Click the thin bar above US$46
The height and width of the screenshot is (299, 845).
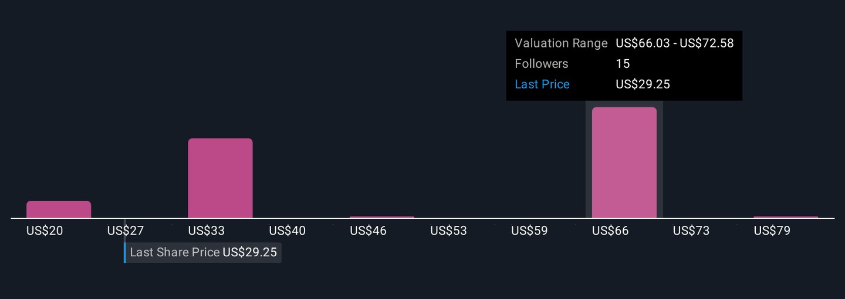click(381, 217)
